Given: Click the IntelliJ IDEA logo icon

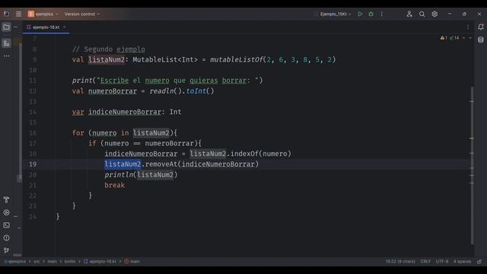Looking at the screenshot, I should pyautogui.click(x=6, y=14).
